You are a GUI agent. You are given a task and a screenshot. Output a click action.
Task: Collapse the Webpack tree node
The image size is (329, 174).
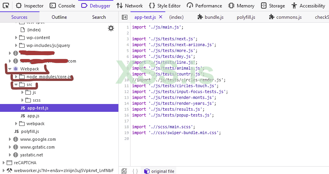coord(10,69)
